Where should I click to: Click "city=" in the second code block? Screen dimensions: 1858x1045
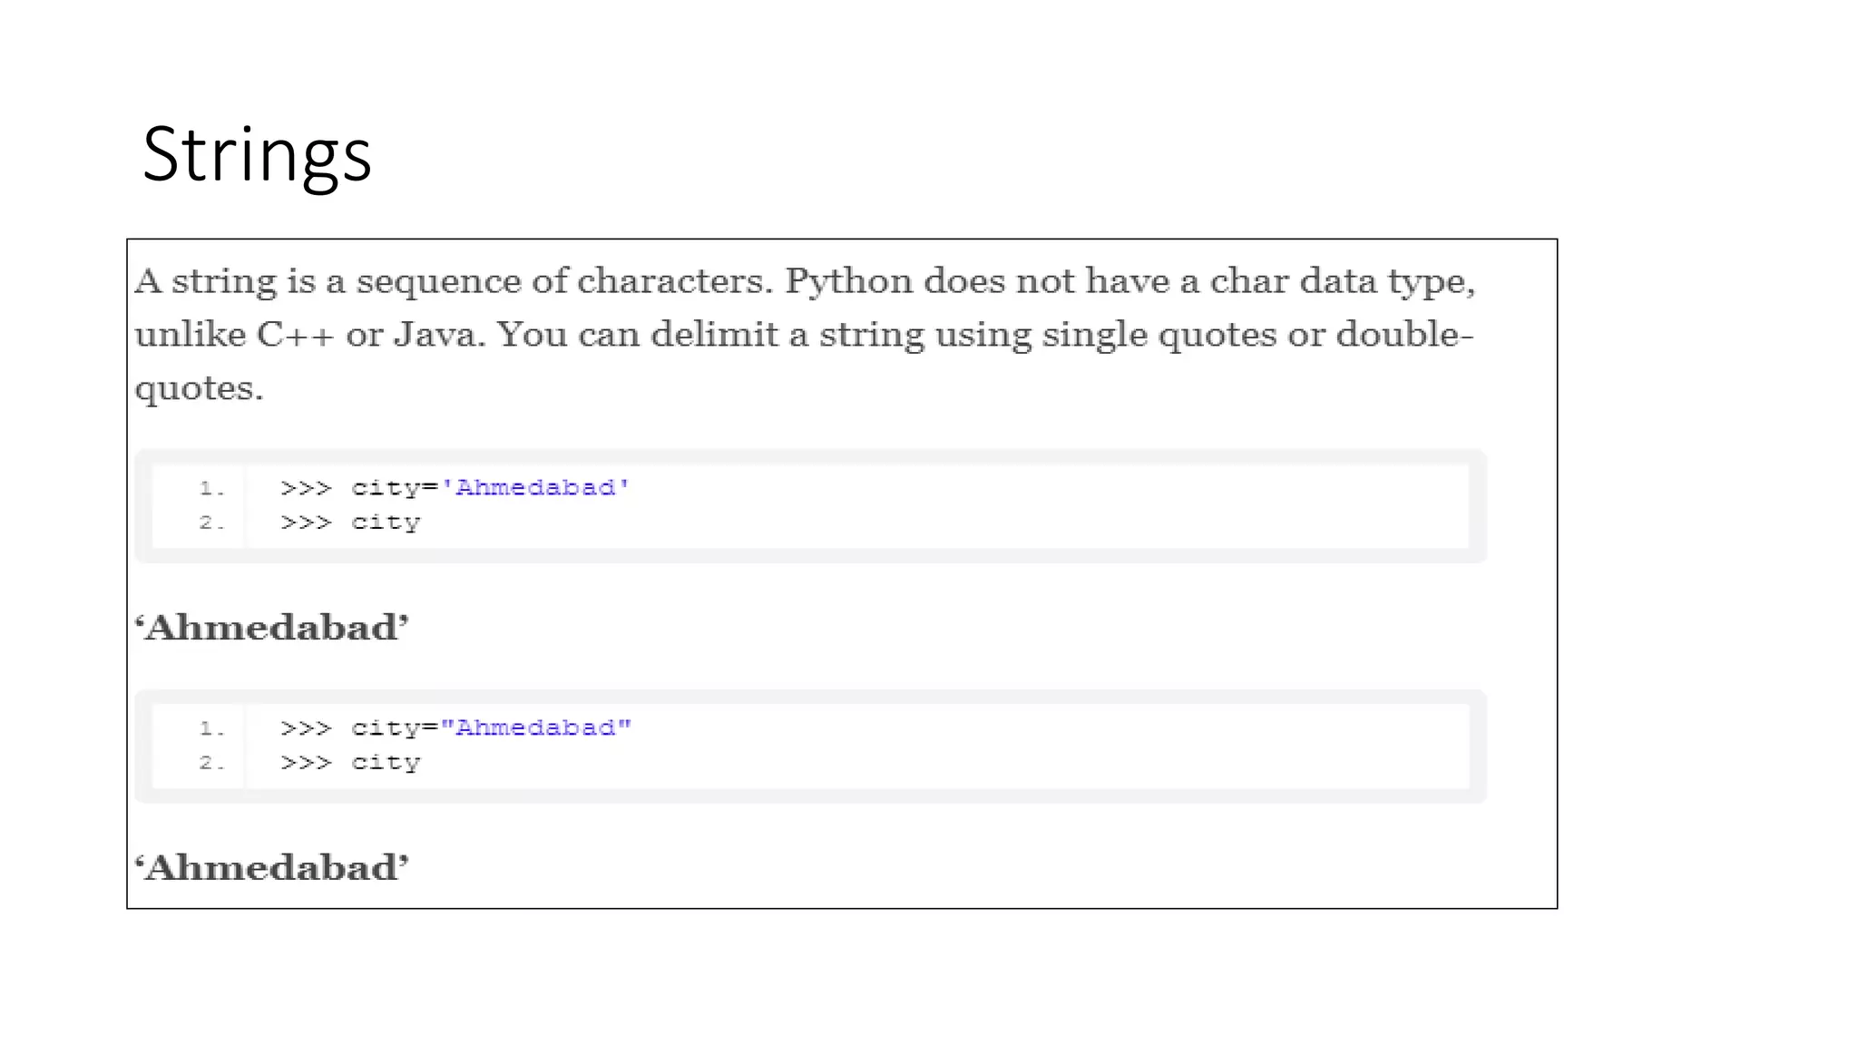394,728
